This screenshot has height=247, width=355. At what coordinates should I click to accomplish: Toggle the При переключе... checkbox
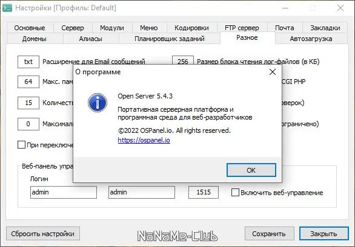[x=22, y=145]
